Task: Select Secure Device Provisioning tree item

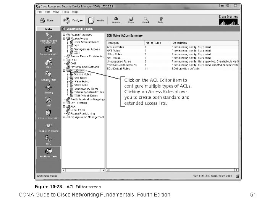Action: pos(87,56)
